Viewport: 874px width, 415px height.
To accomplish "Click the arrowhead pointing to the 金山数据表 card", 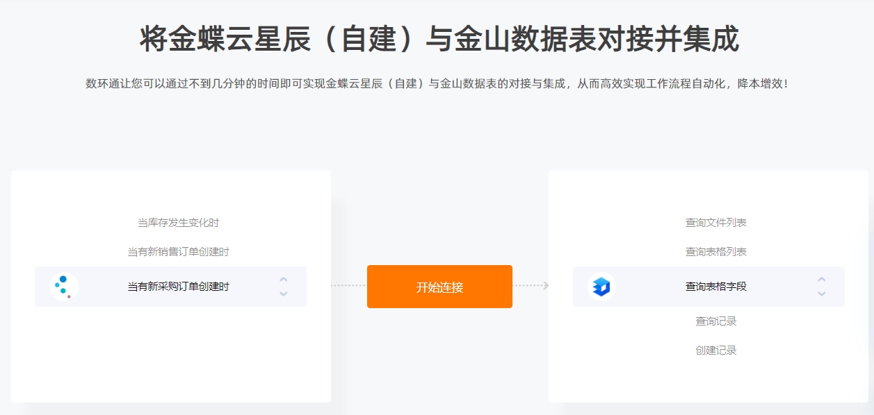I will (546, 286).
